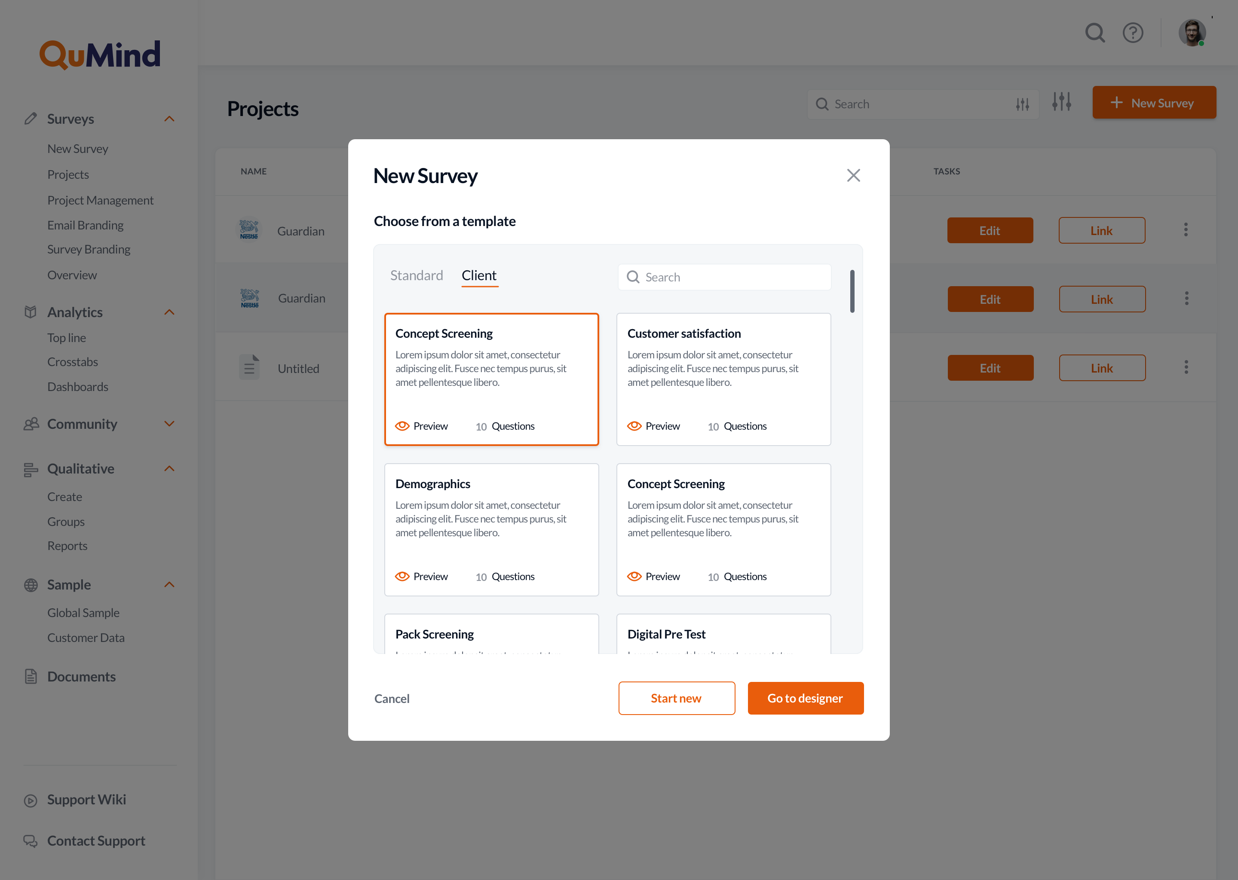This screenshot has height=880, width=1238.
Task: Click the Qualitative section icon
Action: tap(31, 469)
